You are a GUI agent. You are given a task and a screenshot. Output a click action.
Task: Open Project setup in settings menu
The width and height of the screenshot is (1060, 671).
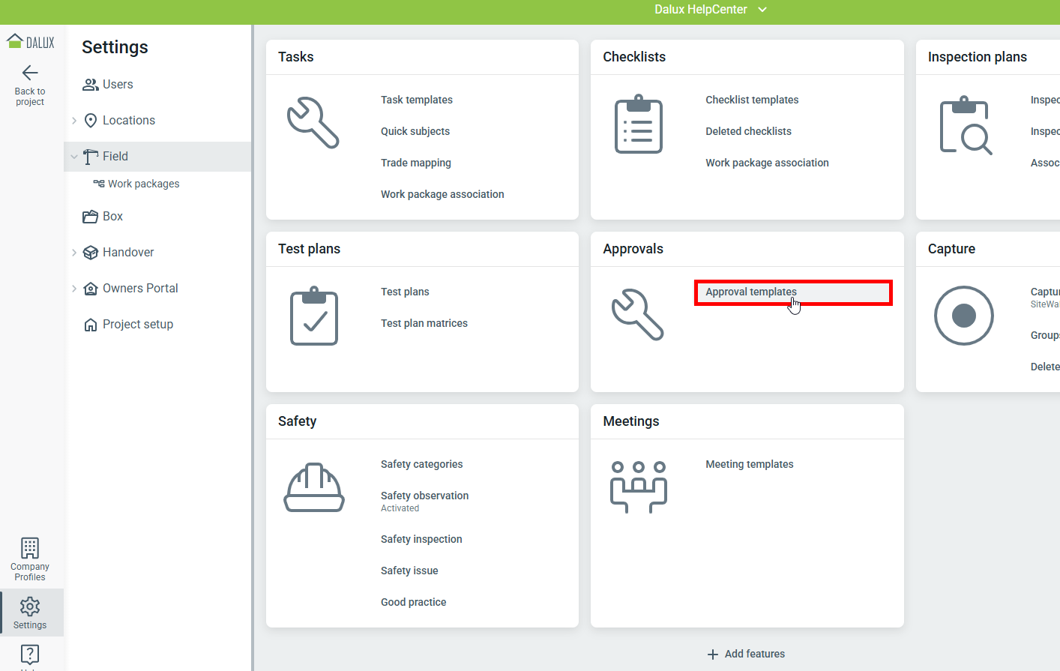click(x=138, y=325)
